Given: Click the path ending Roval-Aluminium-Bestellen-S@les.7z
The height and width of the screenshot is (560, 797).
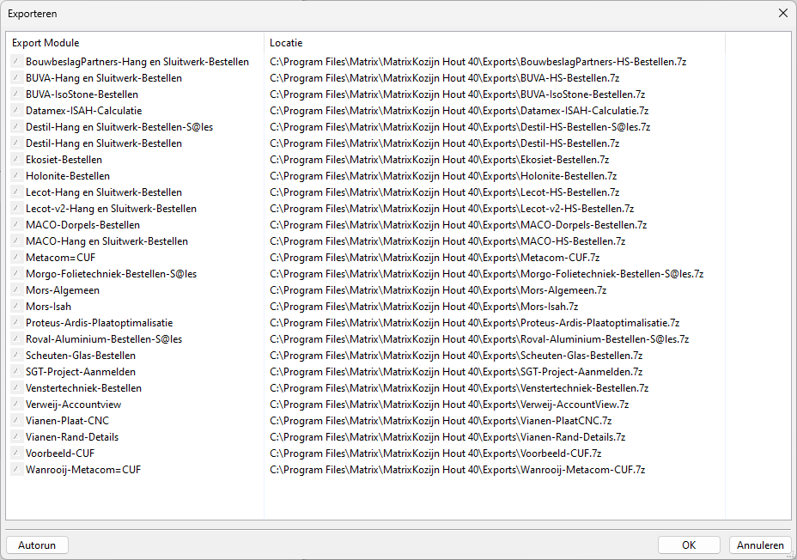Looking at the screenshot, I should (479, 339).
